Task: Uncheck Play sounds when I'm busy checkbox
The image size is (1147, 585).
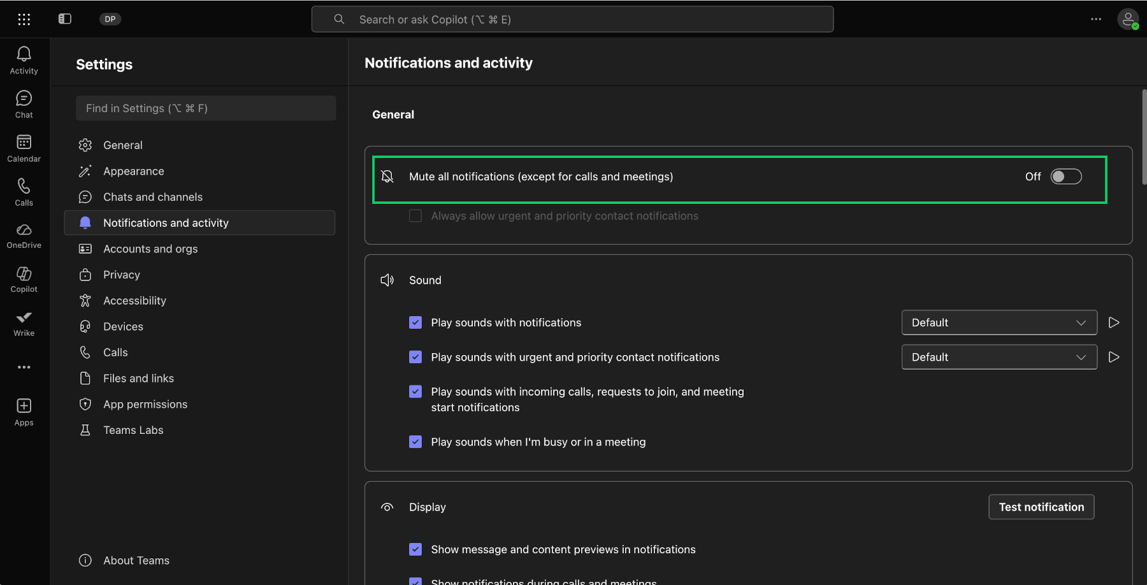Action: click(415, 442)
